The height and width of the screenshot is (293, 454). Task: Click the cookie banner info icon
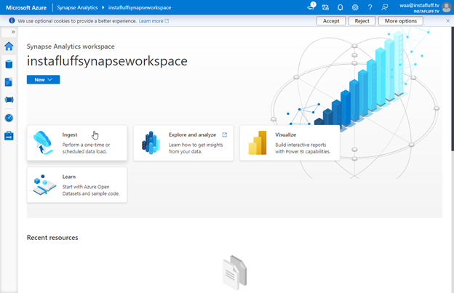click(12, 21)
